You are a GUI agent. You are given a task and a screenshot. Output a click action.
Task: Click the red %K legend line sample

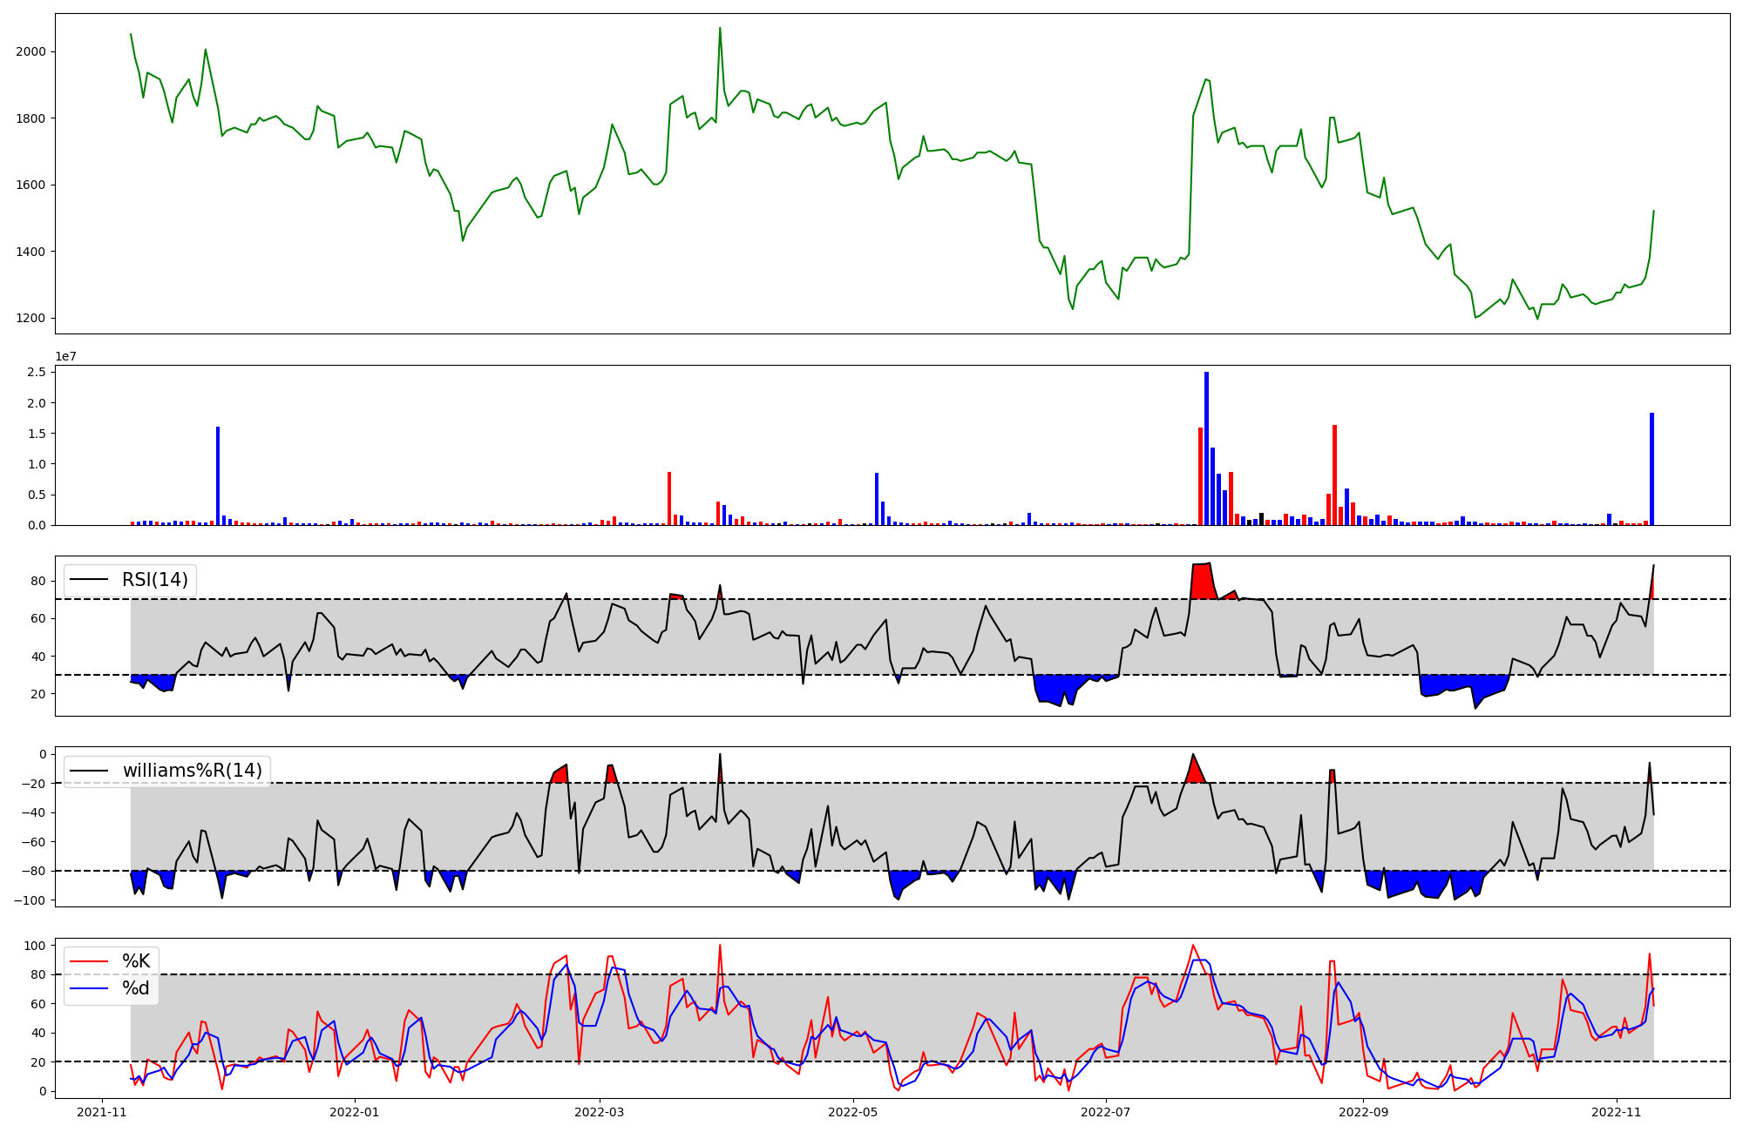[x=90, y=961]
